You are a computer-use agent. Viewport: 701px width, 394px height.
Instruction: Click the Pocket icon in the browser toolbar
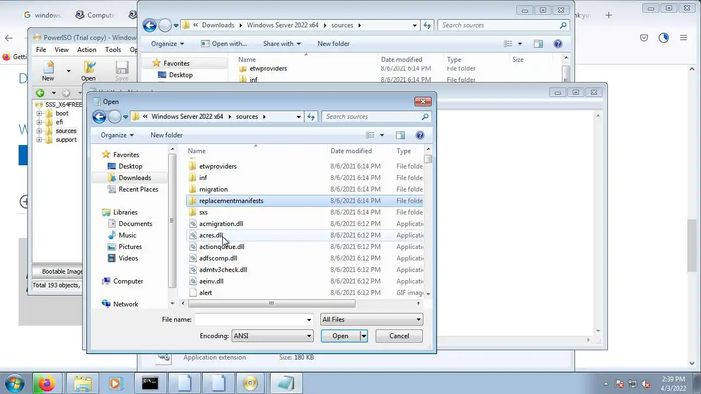(644, 38)
